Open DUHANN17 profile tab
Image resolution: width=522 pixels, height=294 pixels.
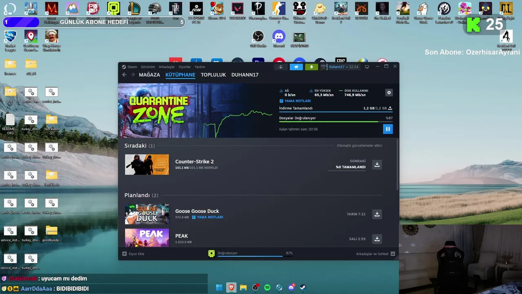245,75
